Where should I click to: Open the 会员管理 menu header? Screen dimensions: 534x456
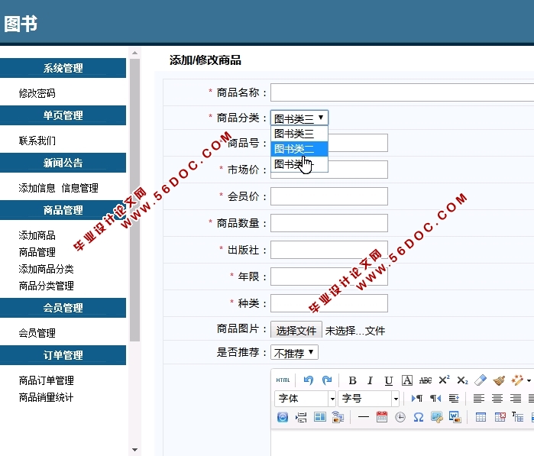63,308
